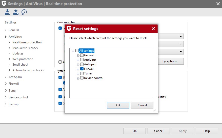Open Manual virus check settings

pos(25,48)
